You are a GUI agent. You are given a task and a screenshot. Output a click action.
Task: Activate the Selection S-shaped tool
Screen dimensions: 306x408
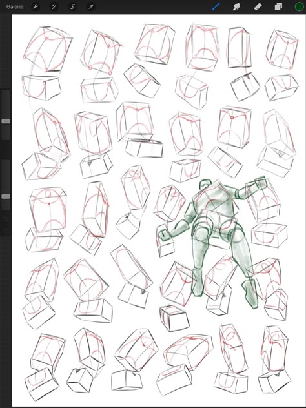click(72, 6)
